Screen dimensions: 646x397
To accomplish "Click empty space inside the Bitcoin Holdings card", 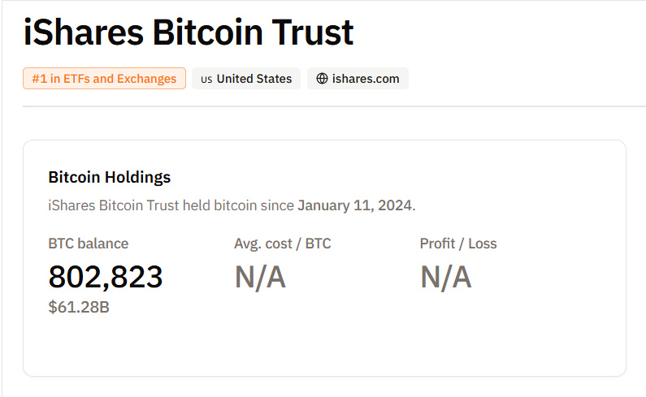I will 406,341.
